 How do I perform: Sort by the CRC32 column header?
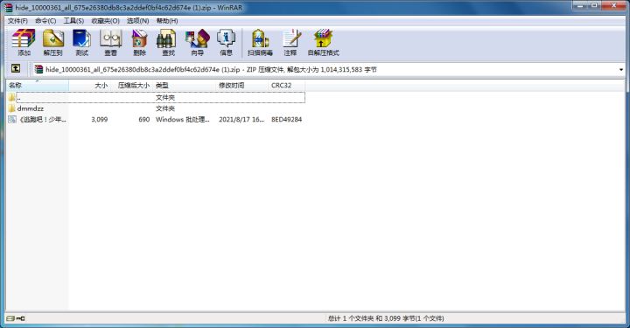pyautogui.click(x=286, y=85)
